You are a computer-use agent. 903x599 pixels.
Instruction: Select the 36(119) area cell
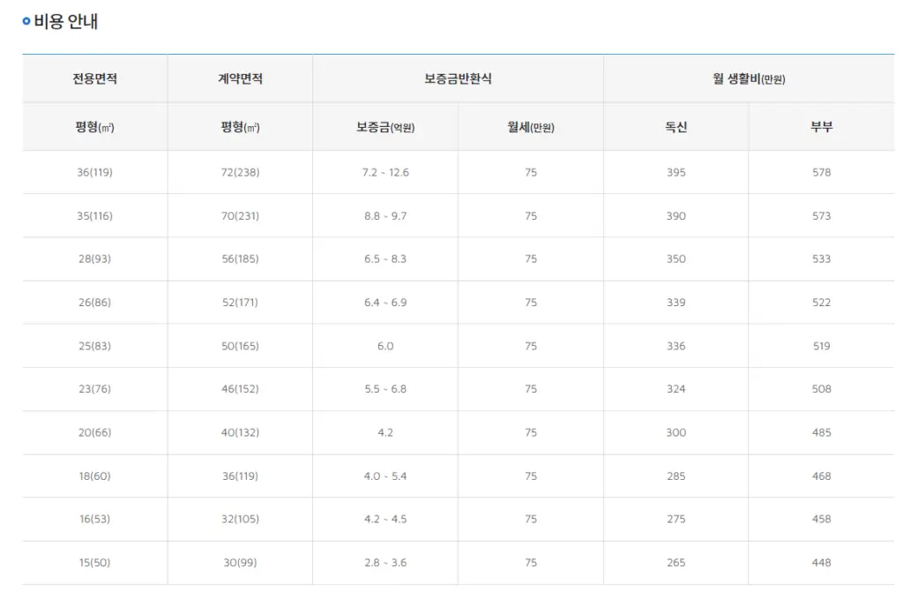(x=95, y=172)
